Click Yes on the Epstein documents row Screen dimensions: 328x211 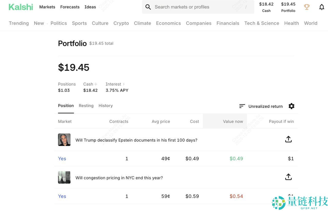(x=62, y=159)
